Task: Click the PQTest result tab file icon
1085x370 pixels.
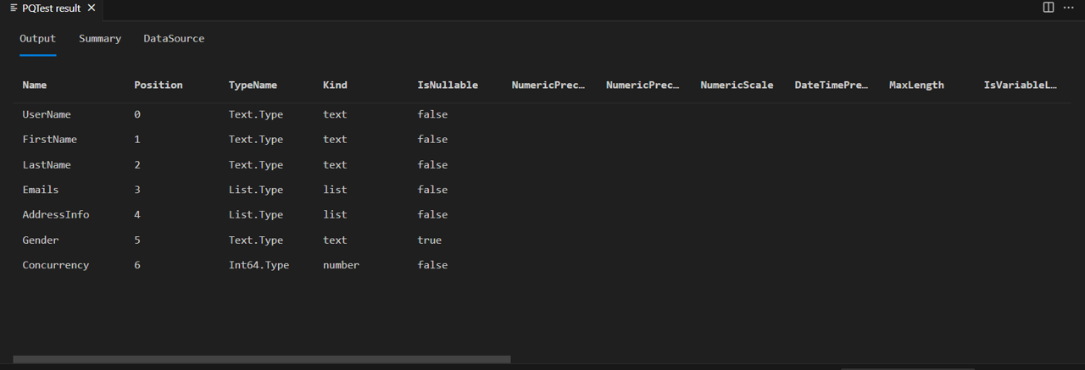Action: coord(14,8)
